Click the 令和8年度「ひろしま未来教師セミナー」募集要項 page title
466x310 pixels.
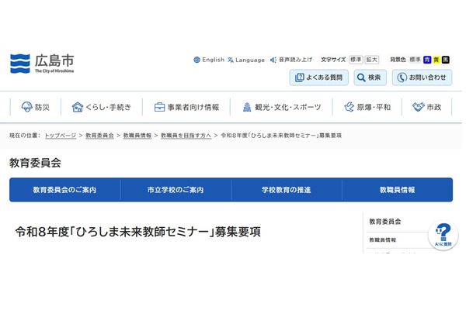pyautogui.click(x=138, y=232)
